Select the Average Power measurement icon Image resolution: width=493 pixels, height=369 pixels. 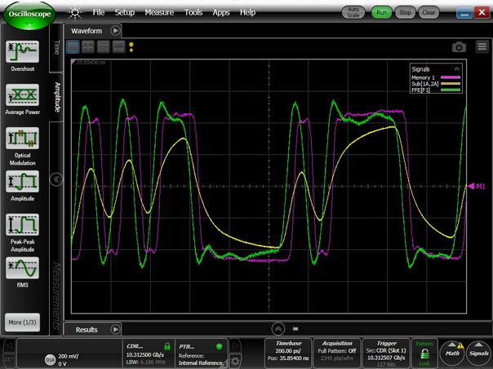22,94
